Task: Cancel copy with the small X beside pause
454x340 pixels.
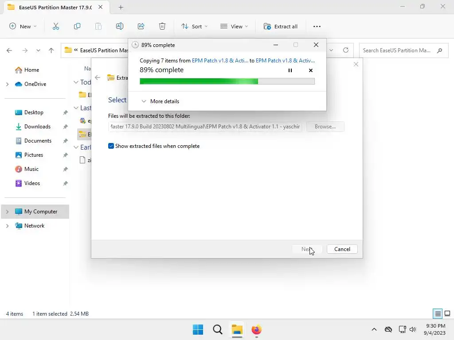Action: [x=311, y=70]
